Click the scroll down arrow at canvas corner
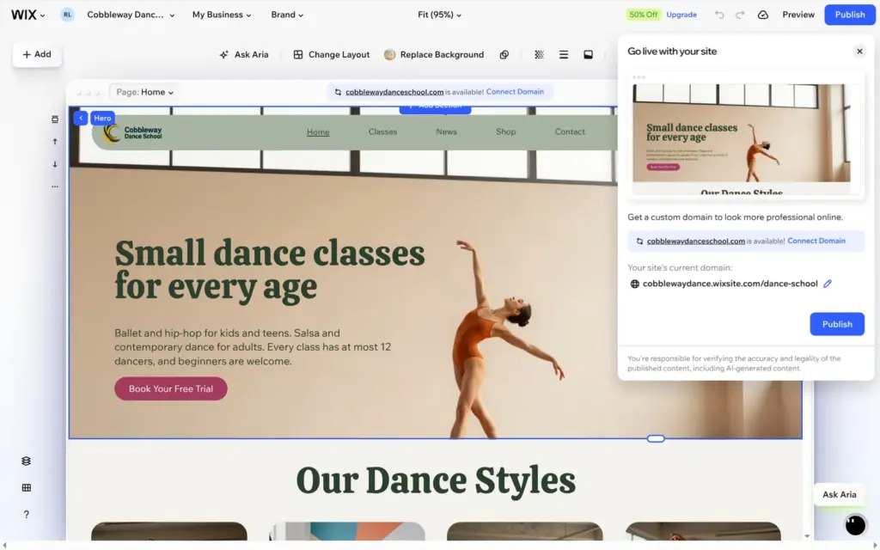This screenshot has width=880, height=550. [806, 536]
